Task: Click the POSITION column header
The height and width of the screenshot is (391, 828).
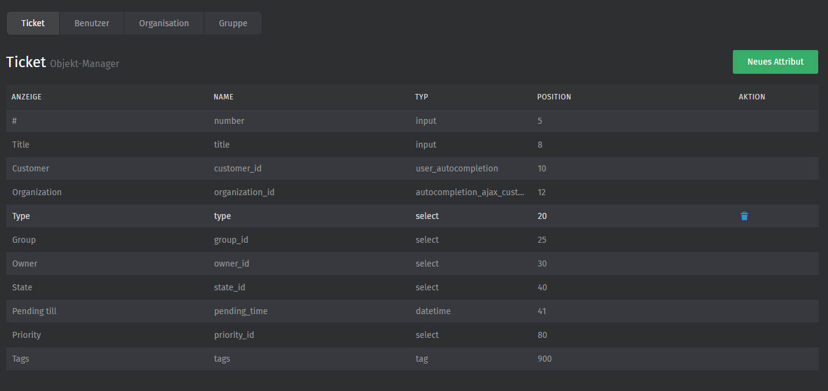Action: point(554,97)
